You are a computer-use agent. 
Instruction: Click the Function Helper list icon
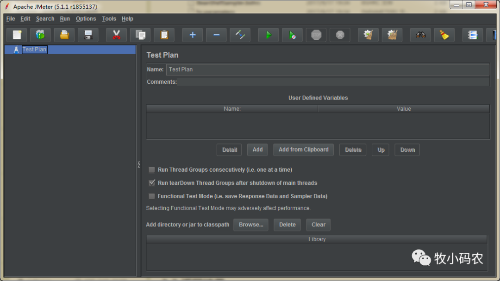pos(473,35)
